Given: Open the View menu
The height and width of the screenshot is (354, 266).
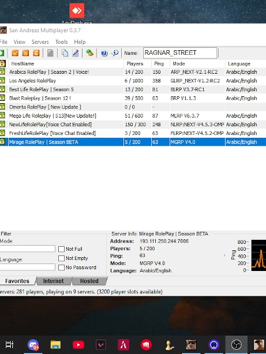Looking at the screenshot, I should [19, 42].
